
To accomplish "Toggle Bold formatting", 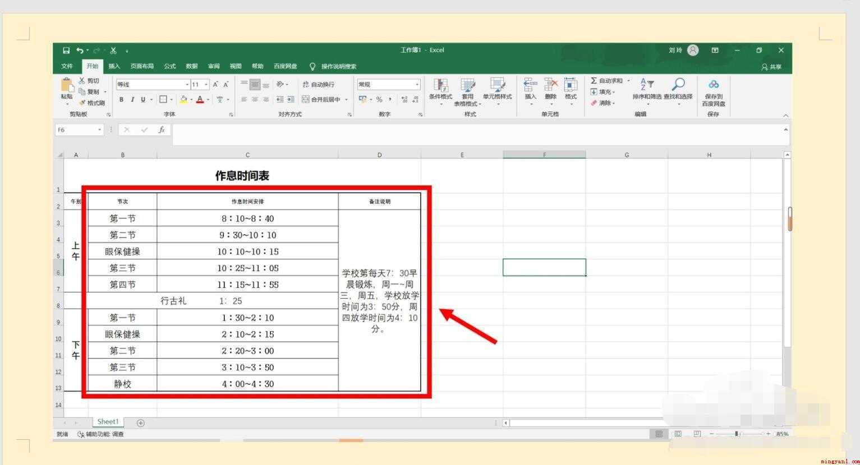I will pos(121,100).
